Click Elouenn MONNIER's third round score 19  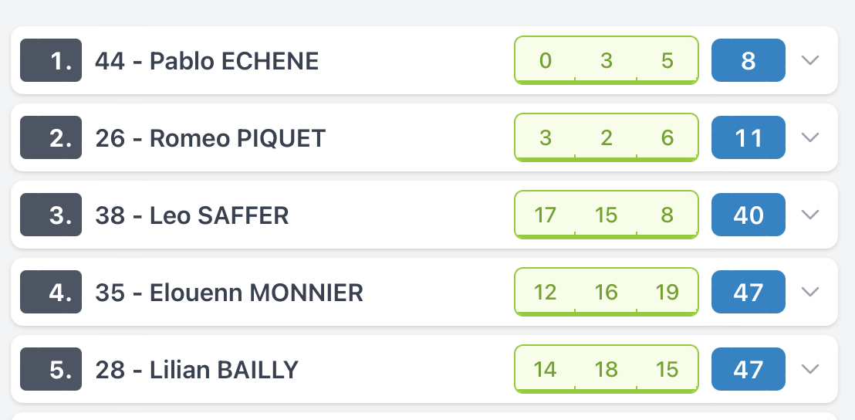667,293
